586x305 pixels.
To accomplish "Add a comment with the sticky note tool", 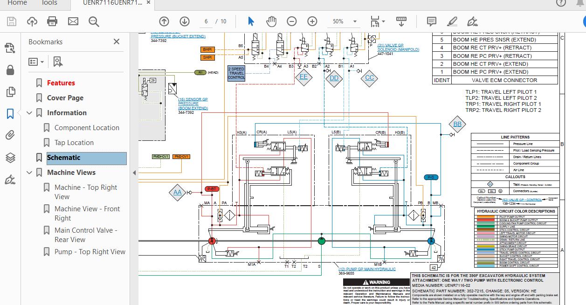I will click(x=432, y=21).
